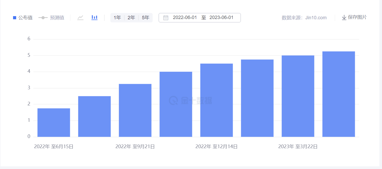Click the tallest, rightmost bar in the chart
This screenshot has width=382, height=169.
[339, 94]
